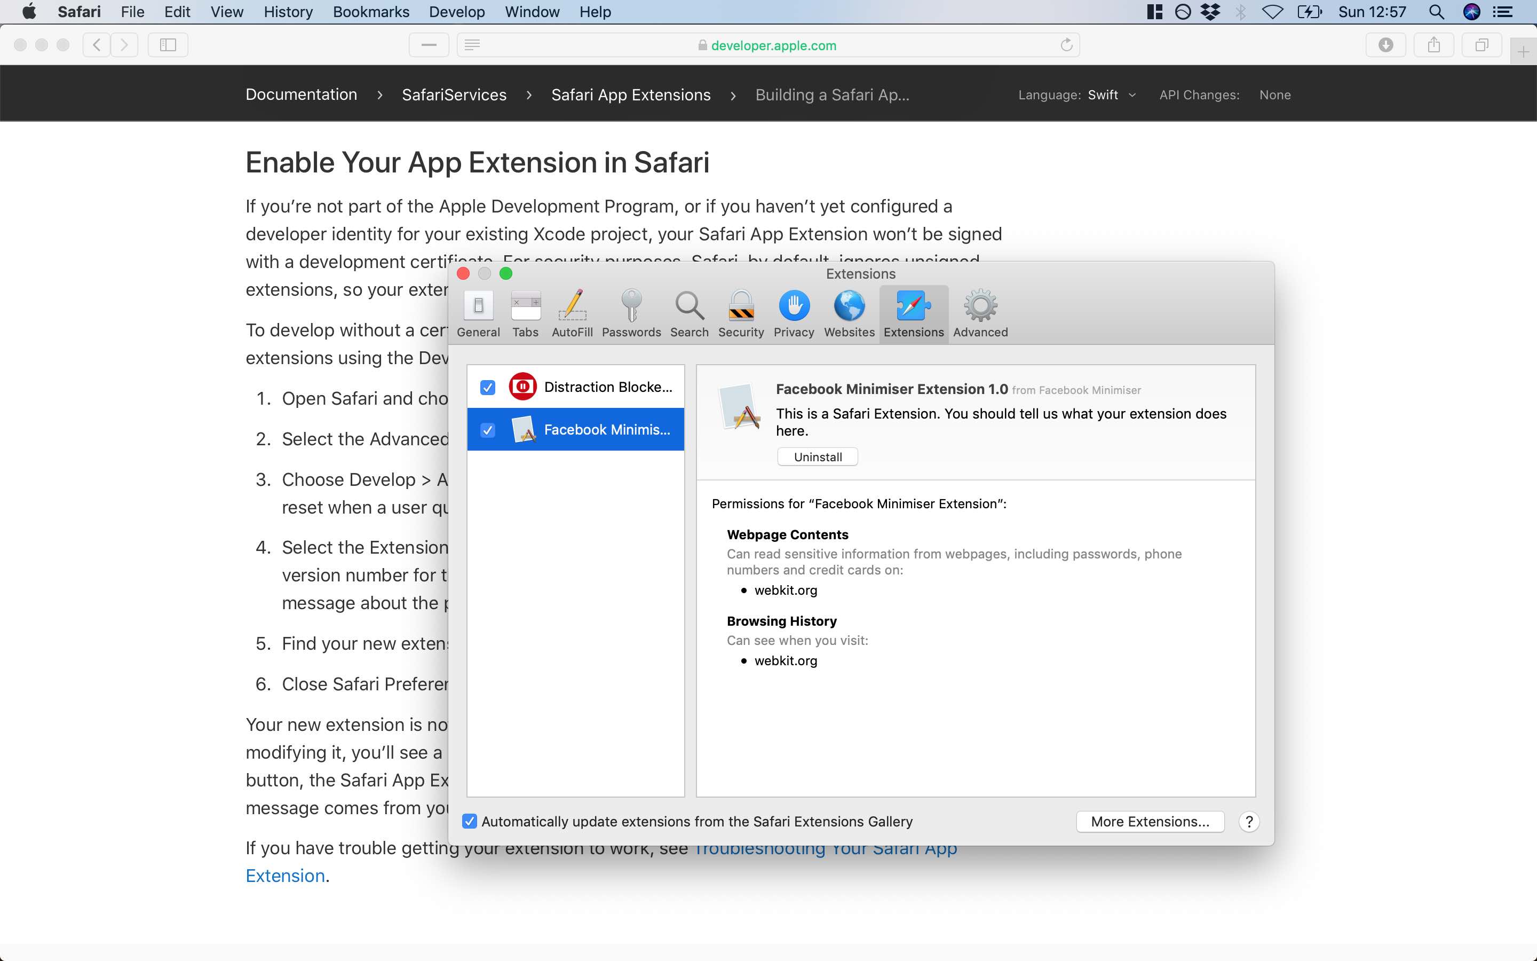1537x961 pixels.
Task: Open the Language Swift dropdown
Action: [x=1112, y=94]
